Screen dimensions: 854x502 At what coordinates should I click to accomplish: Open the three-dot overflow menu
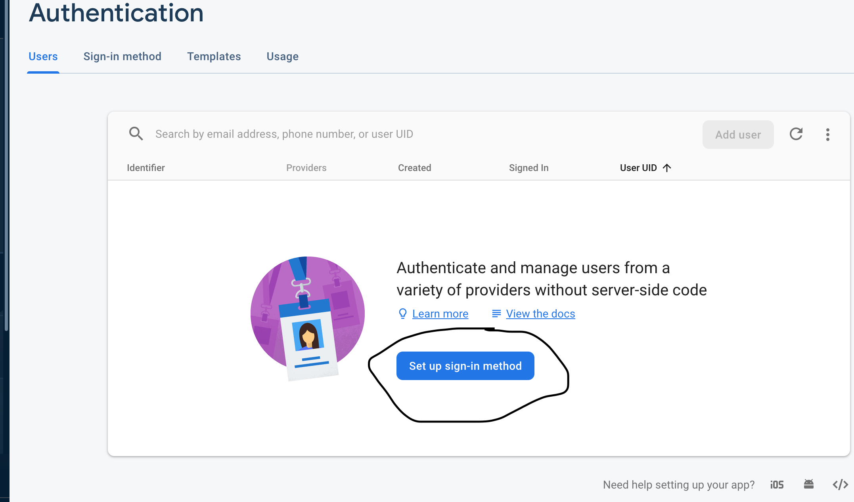click(828, 135)
